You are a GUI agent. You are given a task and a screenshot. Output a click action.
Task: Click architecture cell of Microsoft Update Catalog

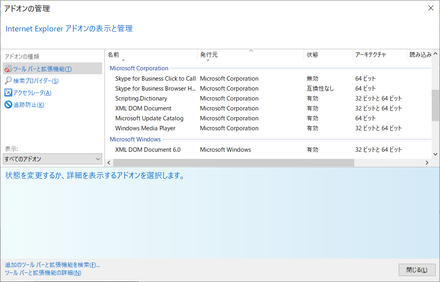pos(365,118)
